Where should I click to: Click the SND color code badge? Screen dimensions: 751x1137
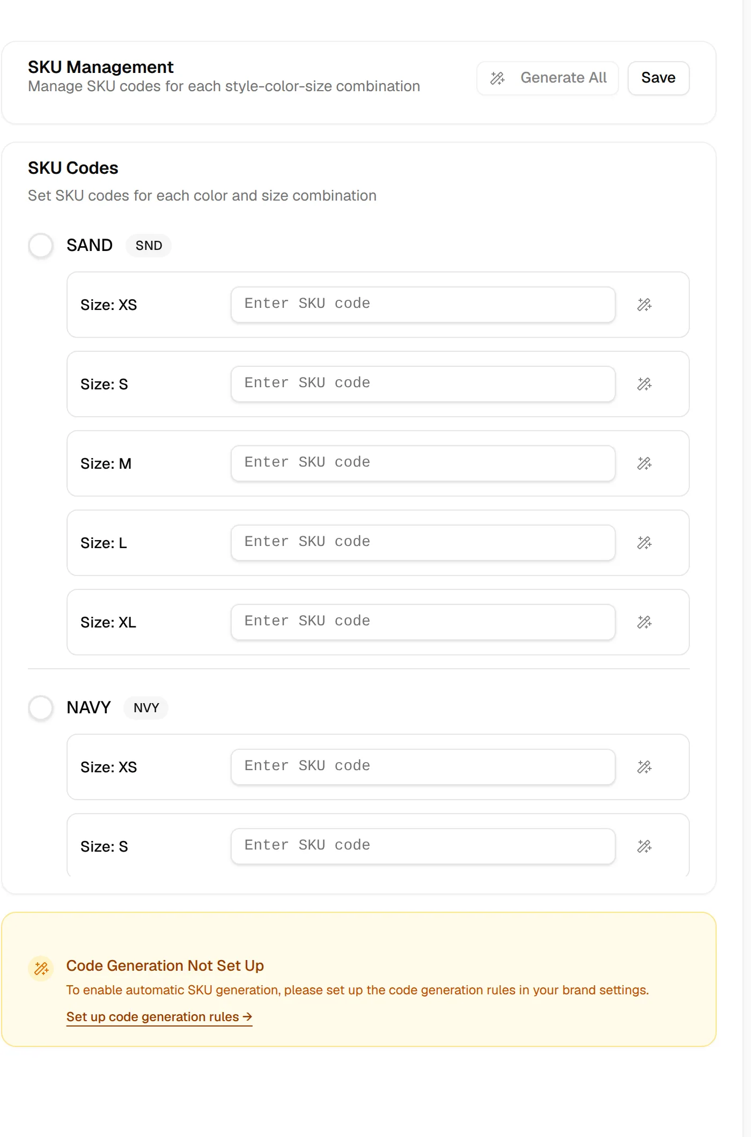[x=149, y=246]
